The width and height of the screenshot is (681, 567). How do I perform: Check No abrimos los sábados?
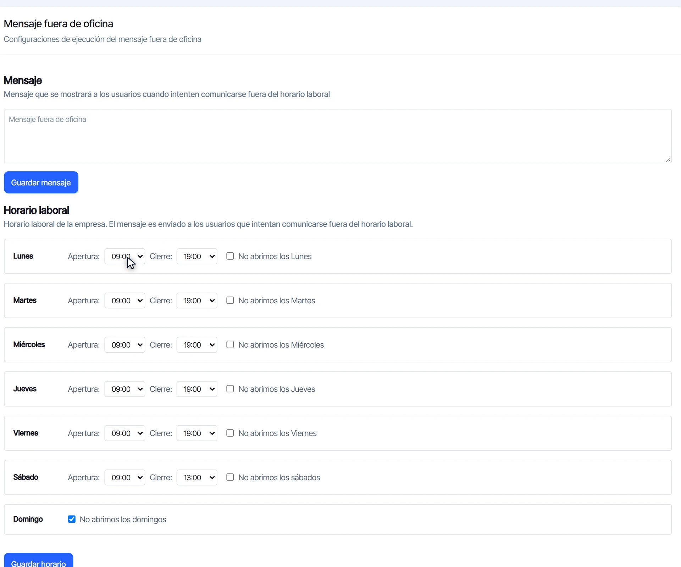[230, 478]
